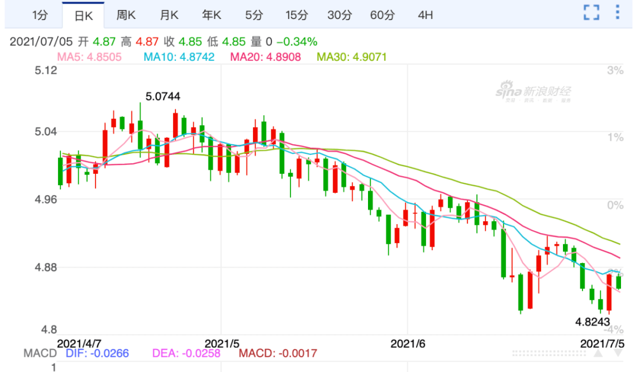Viewport: 640px width, 372px height.
Task: Click the 2021/7/5 axis date label
Action: [603, 344]
